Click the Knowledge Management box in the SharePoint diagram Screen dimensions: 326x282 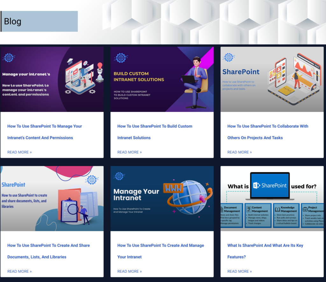click(286, 215)
